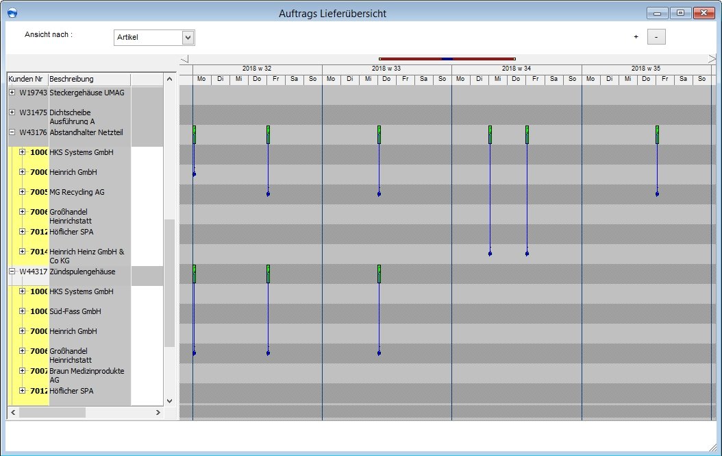
Task: Click Abstandhalter green marker in week 35
Action: (657, 134)
